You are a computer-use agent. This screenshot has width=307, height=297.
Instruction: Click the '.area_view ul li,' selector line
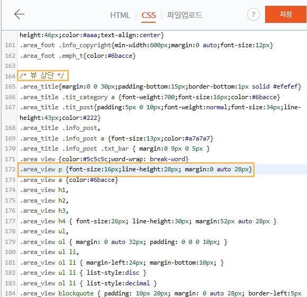coord(49,252)
